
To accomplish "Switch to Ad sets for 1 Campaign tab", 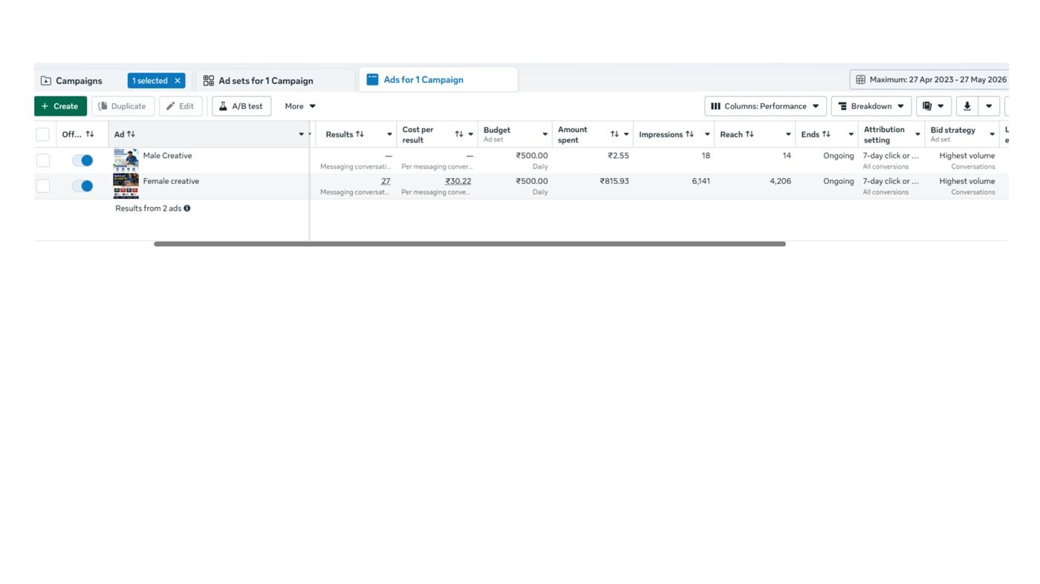I will coord(266,80).
